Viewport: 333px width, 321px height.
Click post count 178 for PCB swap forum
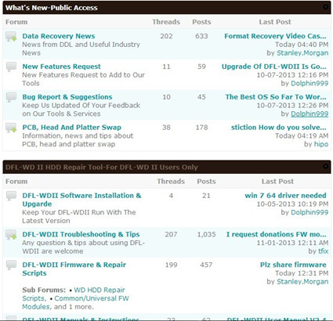(201, 128)
